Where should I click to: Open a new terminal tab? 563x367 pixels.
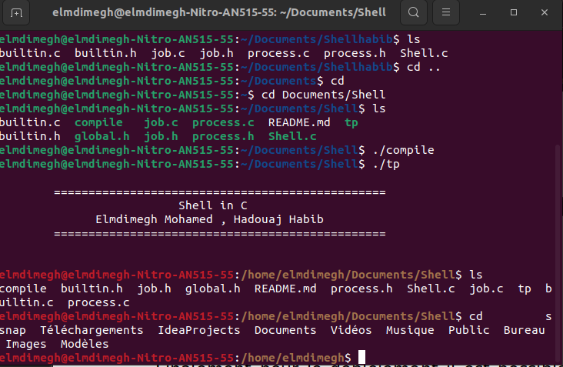click(x=16, y=13)
